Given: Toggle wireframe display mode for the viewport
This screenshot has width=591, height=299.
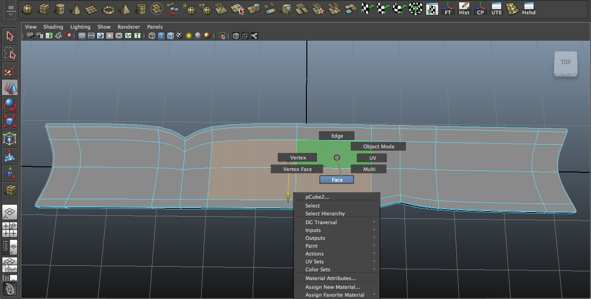Looking at the screenshot, I should point(151,36).
